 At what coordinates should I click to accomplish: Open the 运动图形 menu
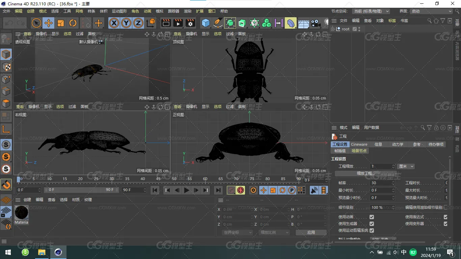point(119,11)
